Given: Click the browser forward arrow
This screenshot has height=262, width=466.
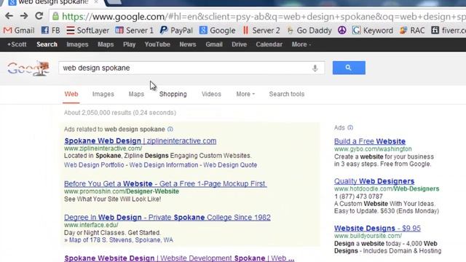Looking at the screenshot, I should pyautogui.click(x=24, y=16).
